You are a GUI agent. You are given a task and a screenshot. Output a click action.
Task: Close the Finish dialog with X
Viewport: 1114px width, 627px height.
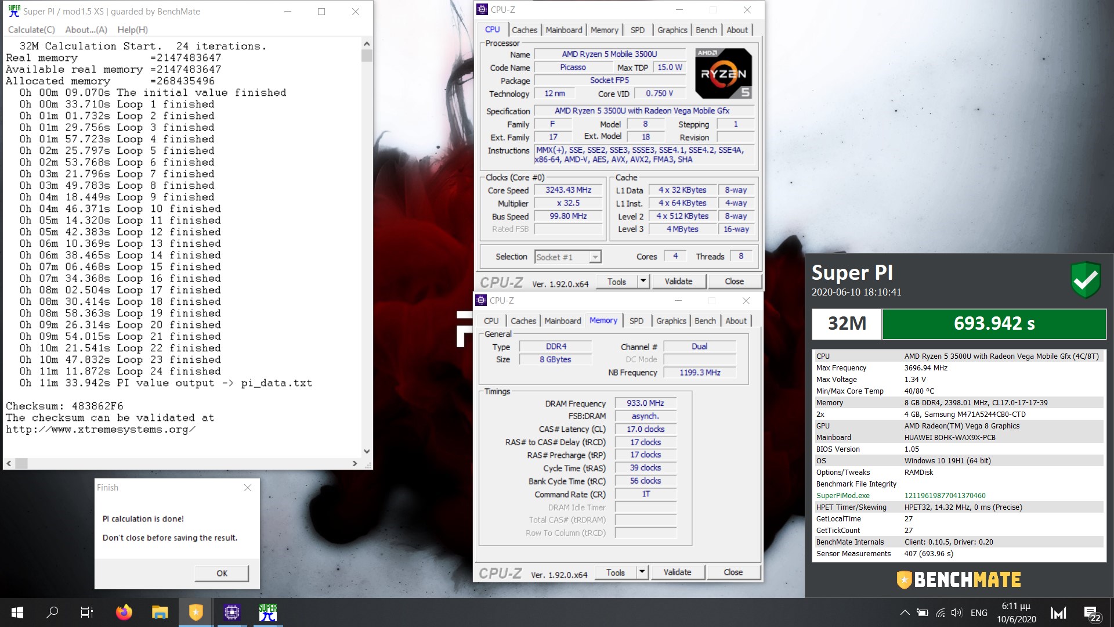pos(248,488)
